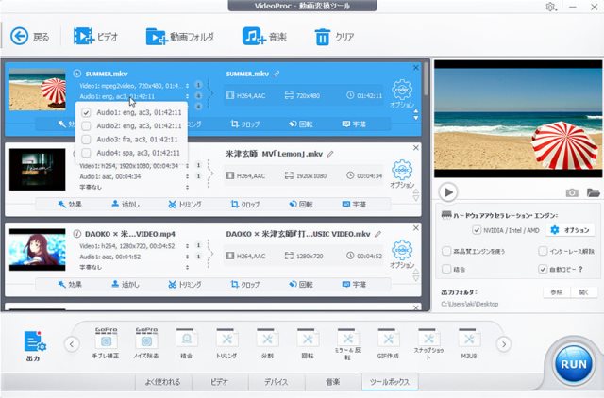Show info for DAOKO video file

coord(77,234)
